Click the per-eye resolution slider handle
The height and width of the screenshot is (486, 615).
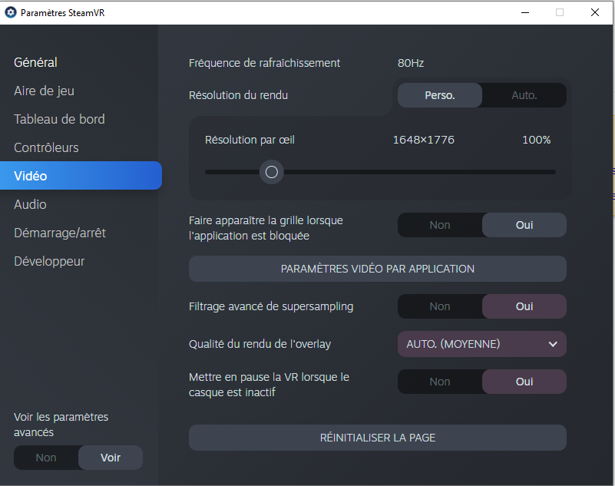(272, 172)
